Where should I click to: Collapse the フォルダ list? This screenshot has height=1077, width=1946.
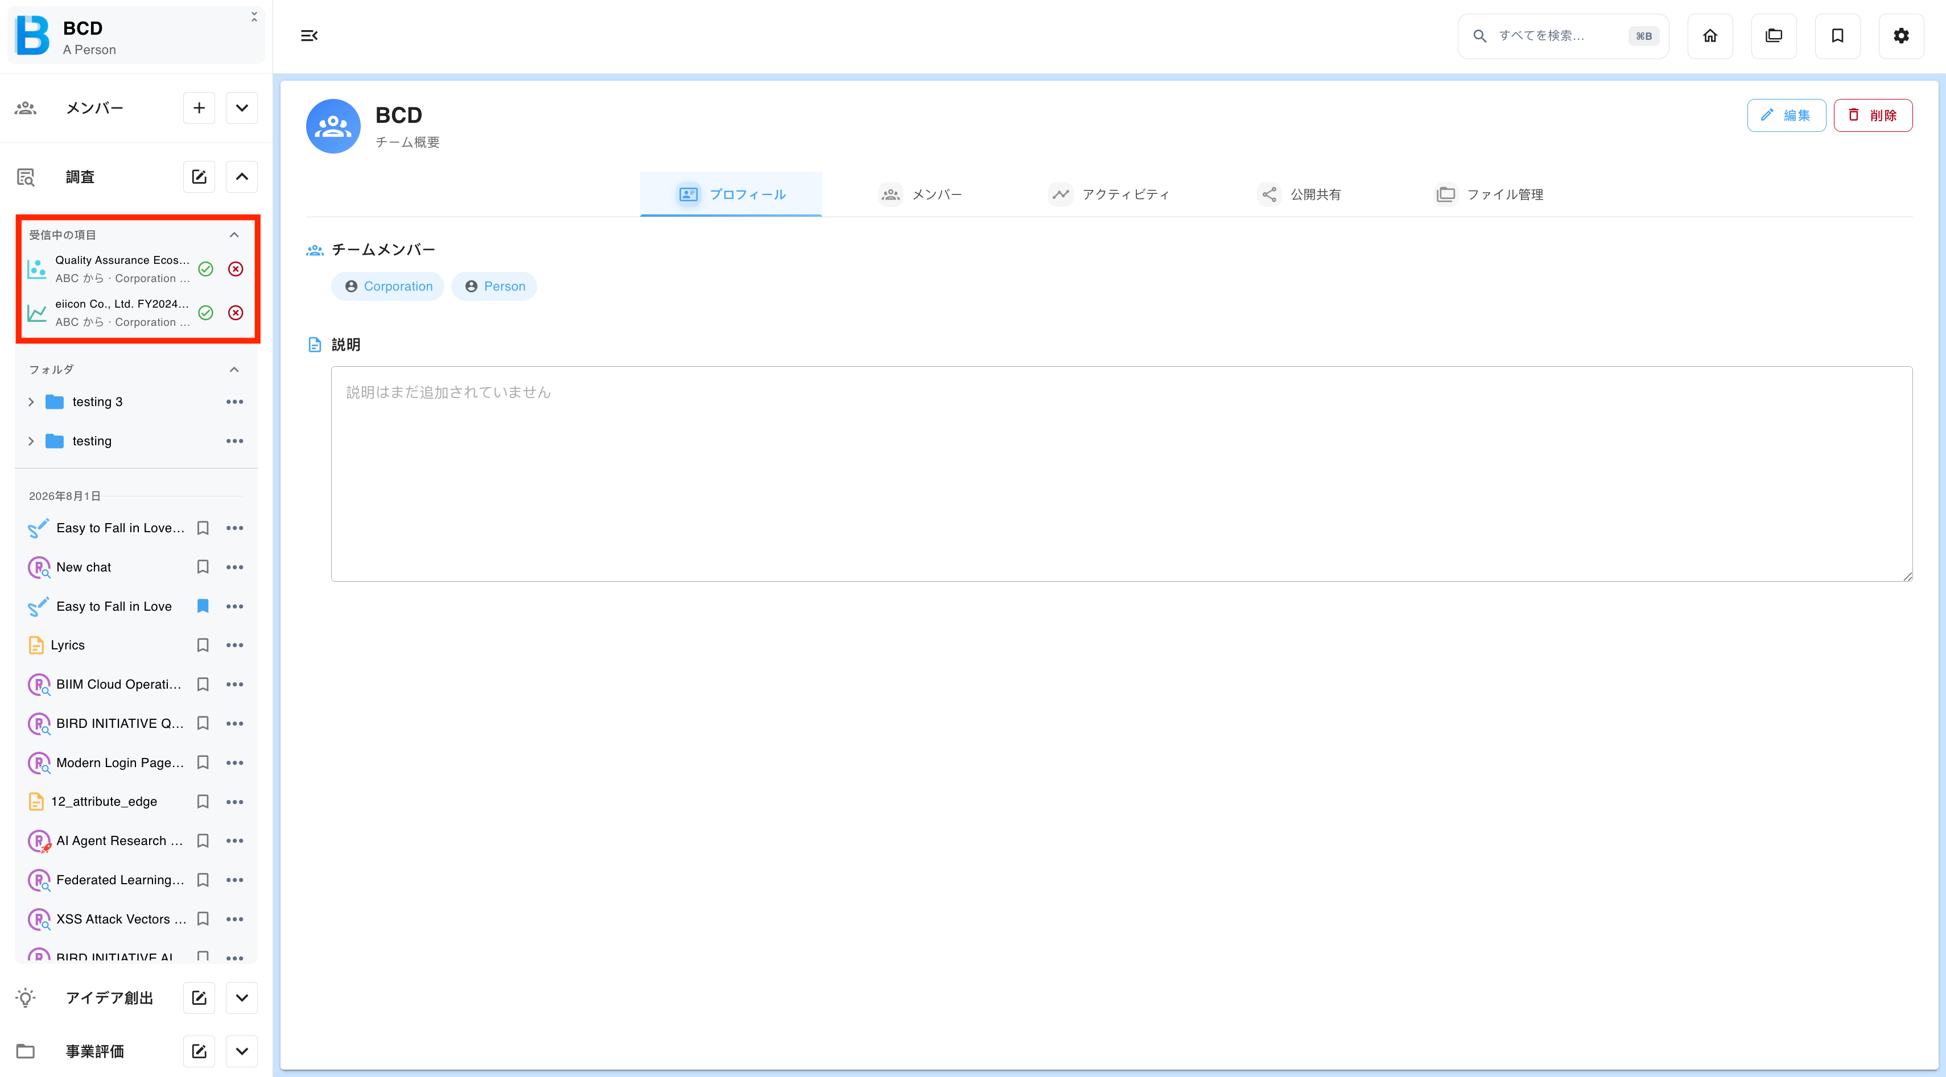[234, 369]
